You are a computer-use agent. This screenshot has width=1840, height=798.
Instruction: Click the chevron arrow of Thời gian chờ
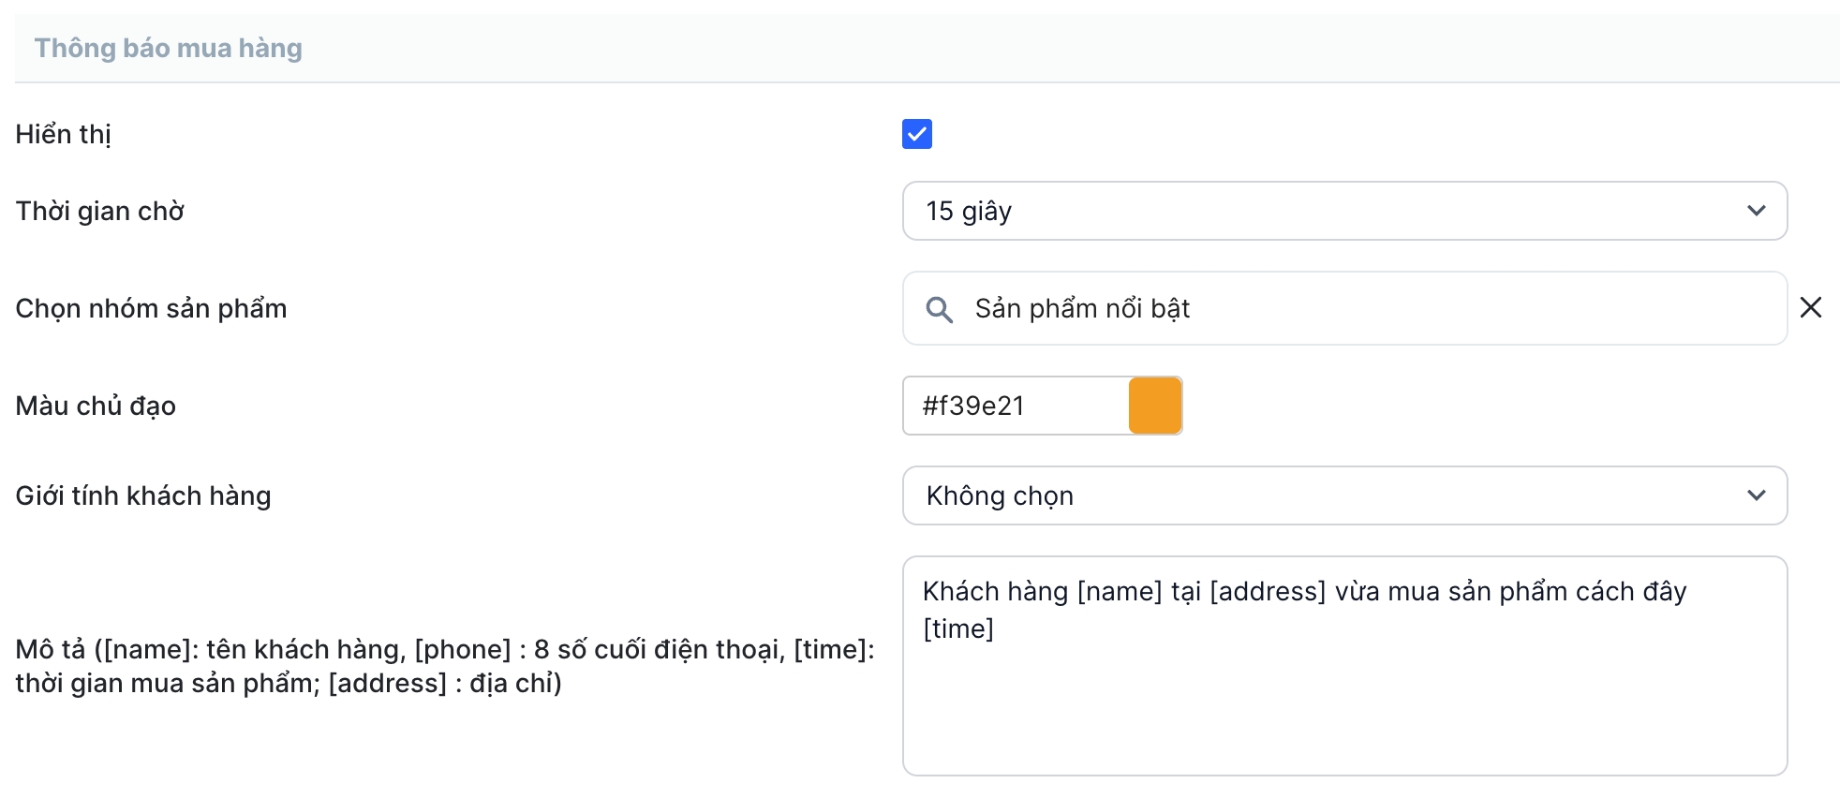coord(1756,211)
